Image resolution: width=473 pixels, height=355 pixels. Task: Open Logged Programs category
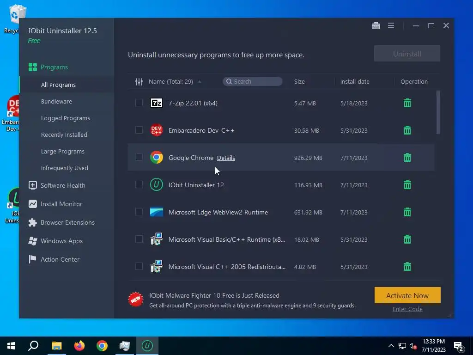tap(66, 118)
